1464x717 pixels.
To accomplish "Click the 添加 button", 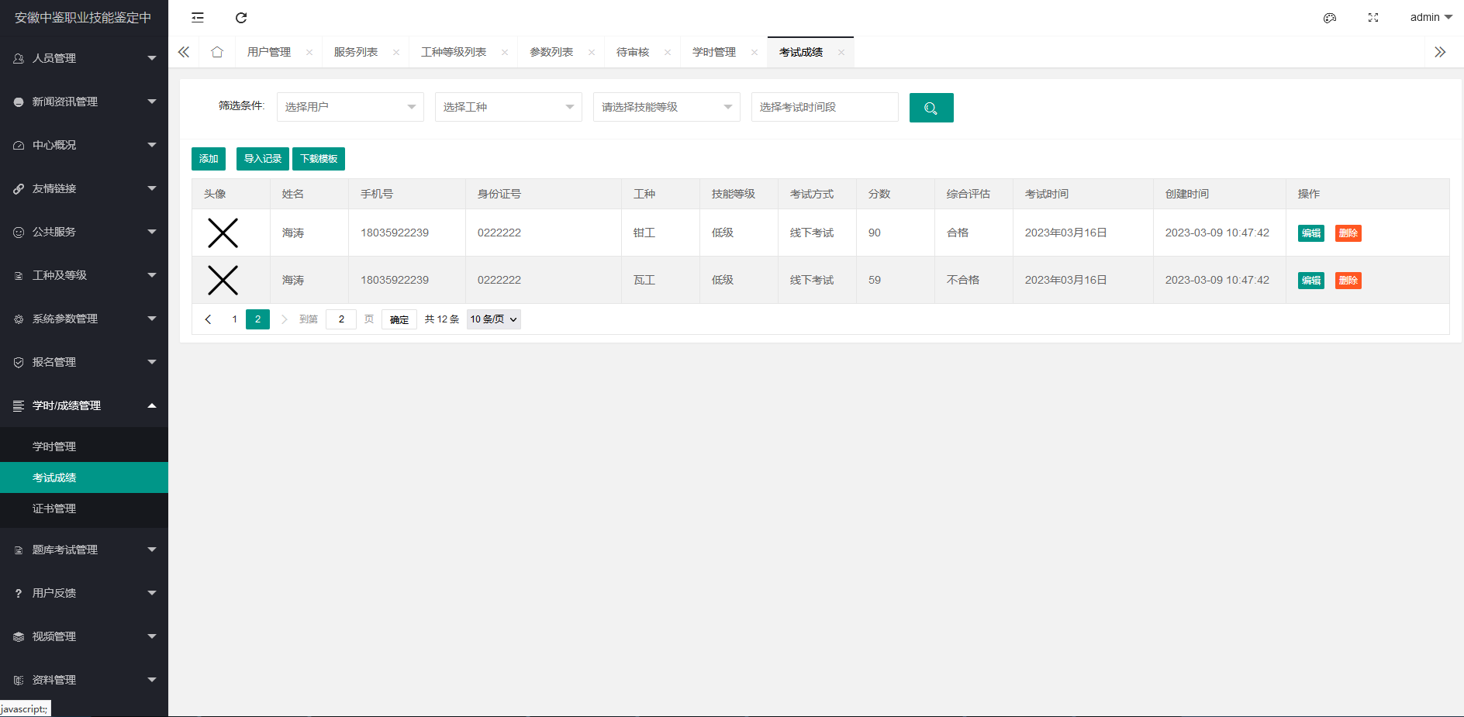I will pos(209,159).
